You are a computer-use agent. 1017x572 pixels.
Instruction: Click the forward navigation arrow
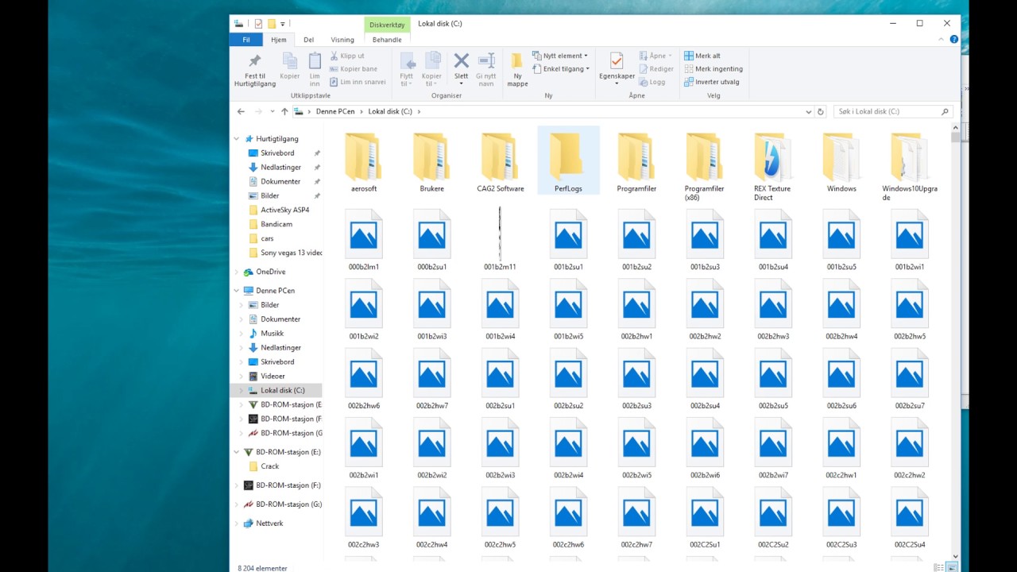click(x=258, y=112)
